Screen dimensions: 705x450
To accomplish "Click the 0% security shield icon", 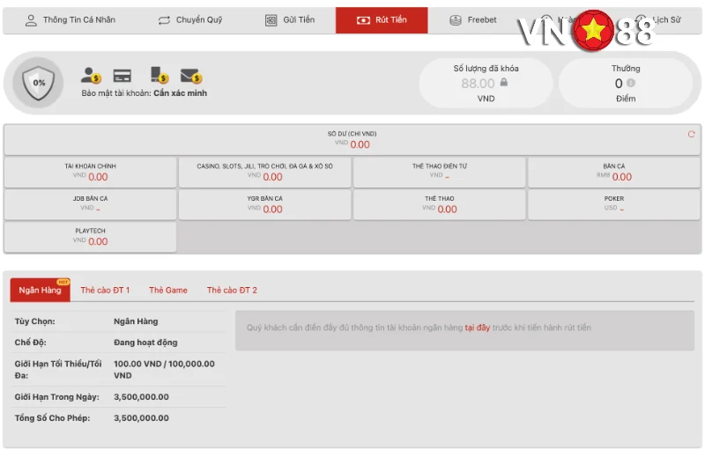I will pyautogui.click(x=39, y=83).
